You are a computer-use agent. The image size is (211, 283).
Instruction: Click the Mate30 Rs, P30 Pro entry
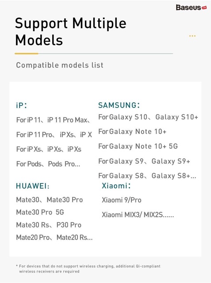pyautogui.click(x=49, y=225)
